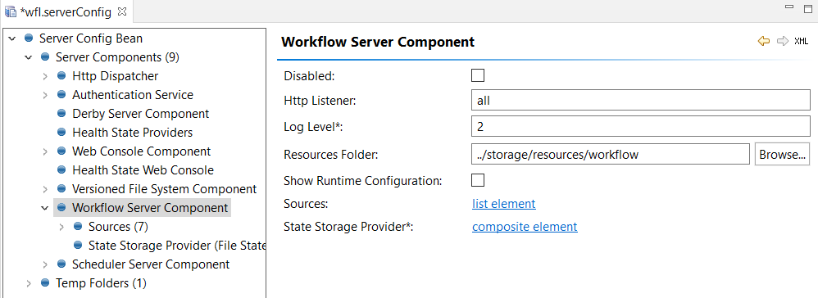Click the Workflow Server Component heading

[x=378, y=42]
